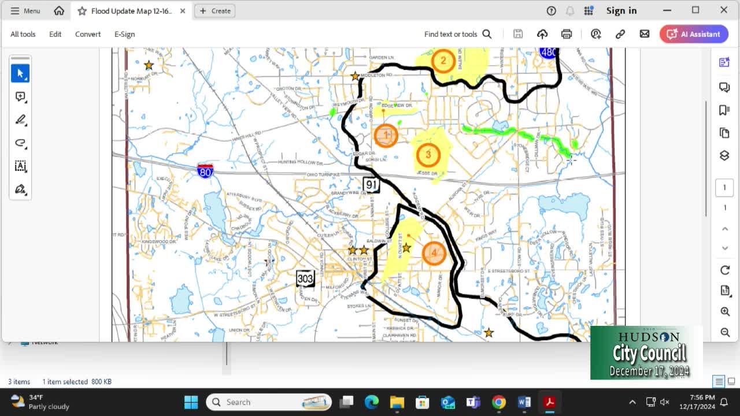
Task: Open the hamburger Menu dropdown
Action: (25, 10)
